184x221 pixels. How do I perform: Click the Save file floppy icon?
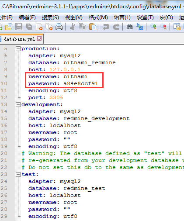click(x=19, y=27)
